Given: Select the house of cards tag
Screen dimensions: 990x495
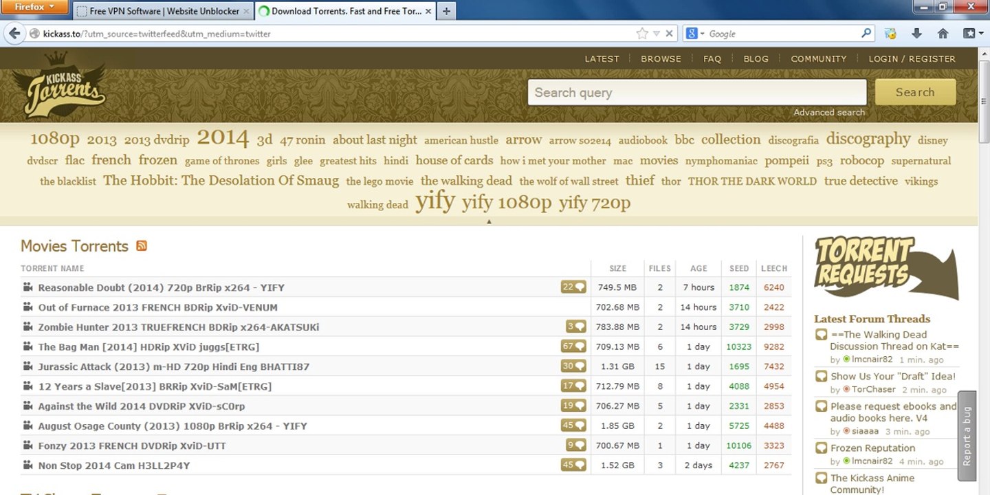Looking at the screenshot, I should [x=454, y=160].
